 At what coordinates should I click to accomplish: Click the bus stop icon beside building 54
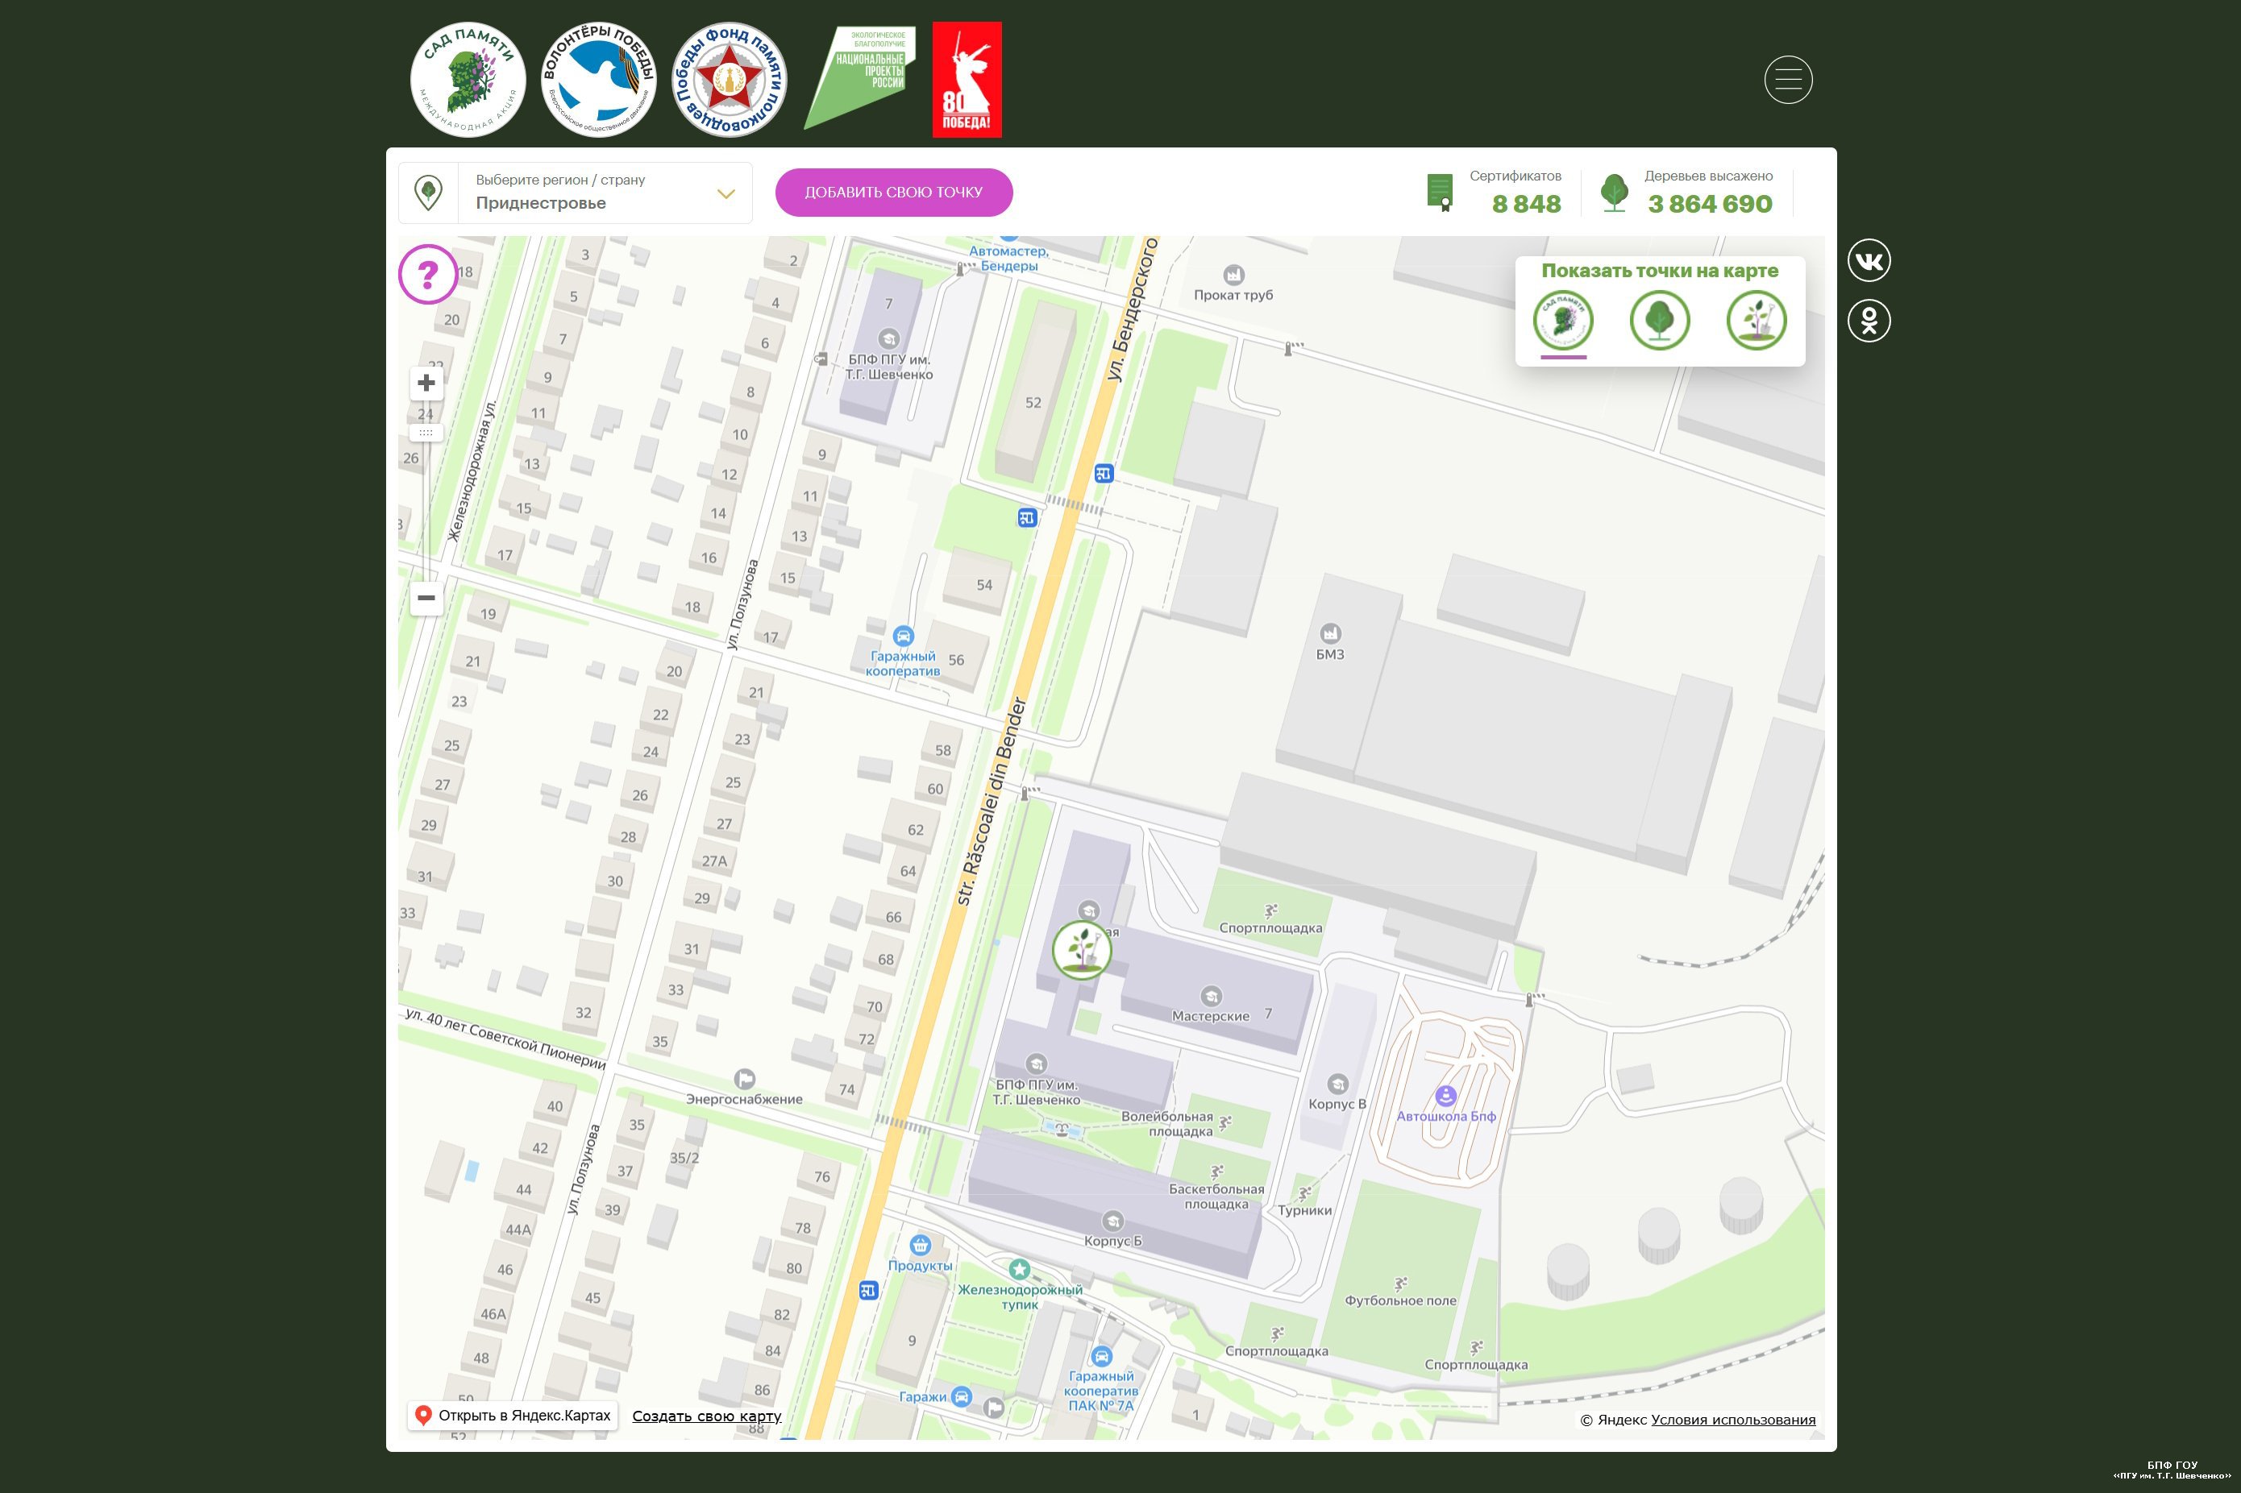tap(1027, 518)
